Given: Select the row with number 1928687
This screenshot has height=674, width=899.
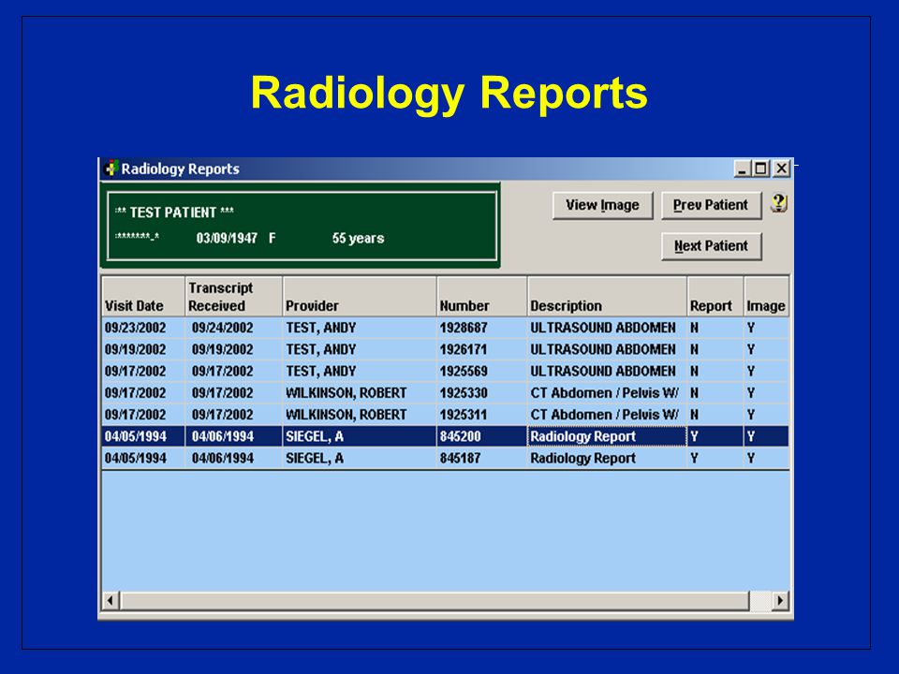Looking at the screenshot, I should coord(446,328).
